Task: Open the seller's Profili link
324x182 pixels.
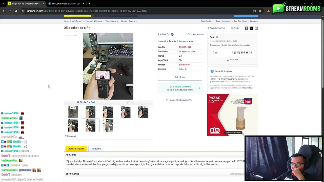Action: [x=225, y=45]
